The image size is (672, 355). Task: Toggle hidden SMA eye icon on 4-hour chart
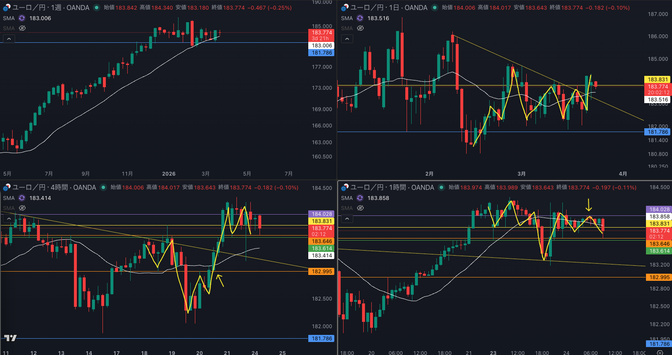(x=22, y=208)
